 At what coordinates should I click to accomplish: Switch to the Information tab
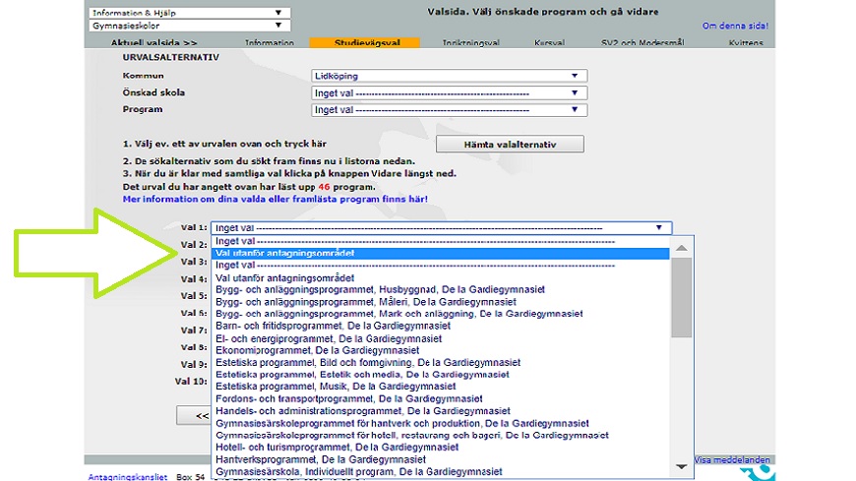coord(270,42)
